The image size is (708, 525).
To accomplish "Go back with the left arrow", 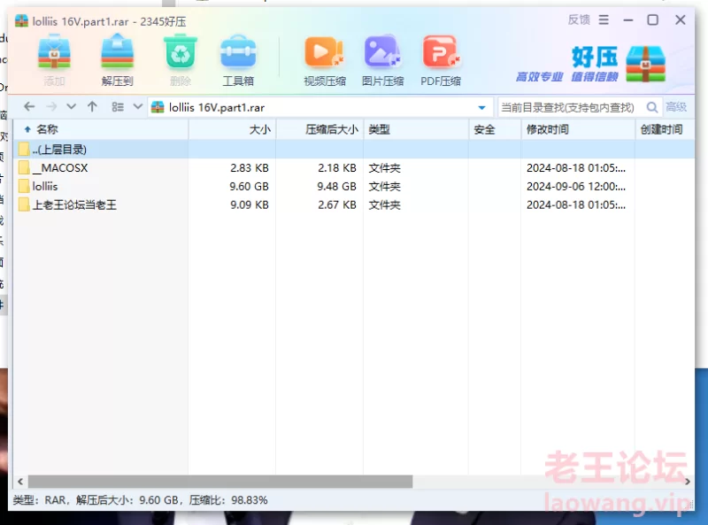I will click(29, 106).
